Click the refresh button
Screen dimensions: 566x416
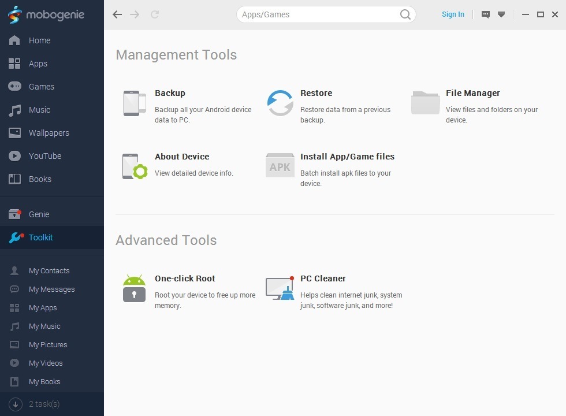pos(154,14)
